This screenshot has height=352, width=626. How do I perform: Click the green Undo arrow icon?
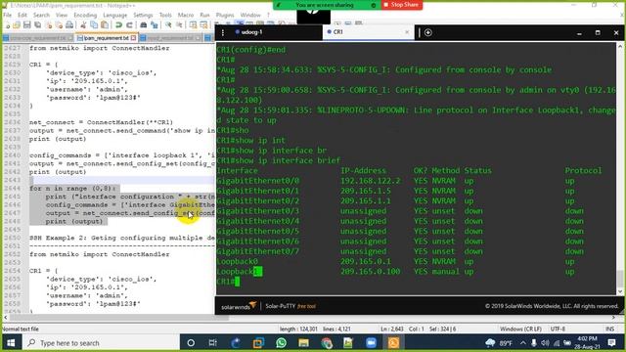[x=118, y=25]
